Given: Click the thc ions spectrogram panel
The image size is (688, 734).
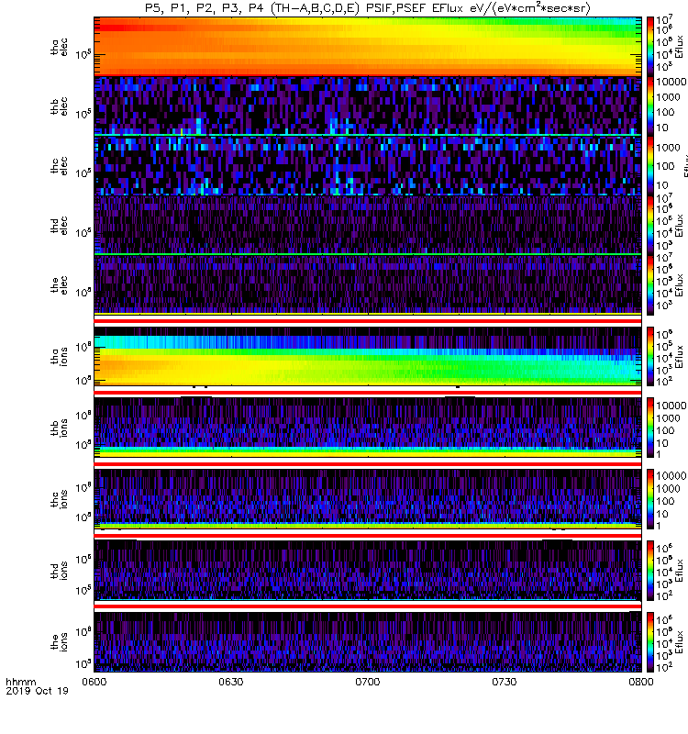Looking at the screenshot, I should pyautogui.click(x=368, y=499).
